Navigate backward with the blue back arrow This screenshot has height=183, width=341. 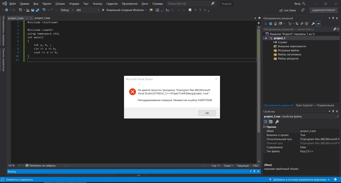click(6, 10)
